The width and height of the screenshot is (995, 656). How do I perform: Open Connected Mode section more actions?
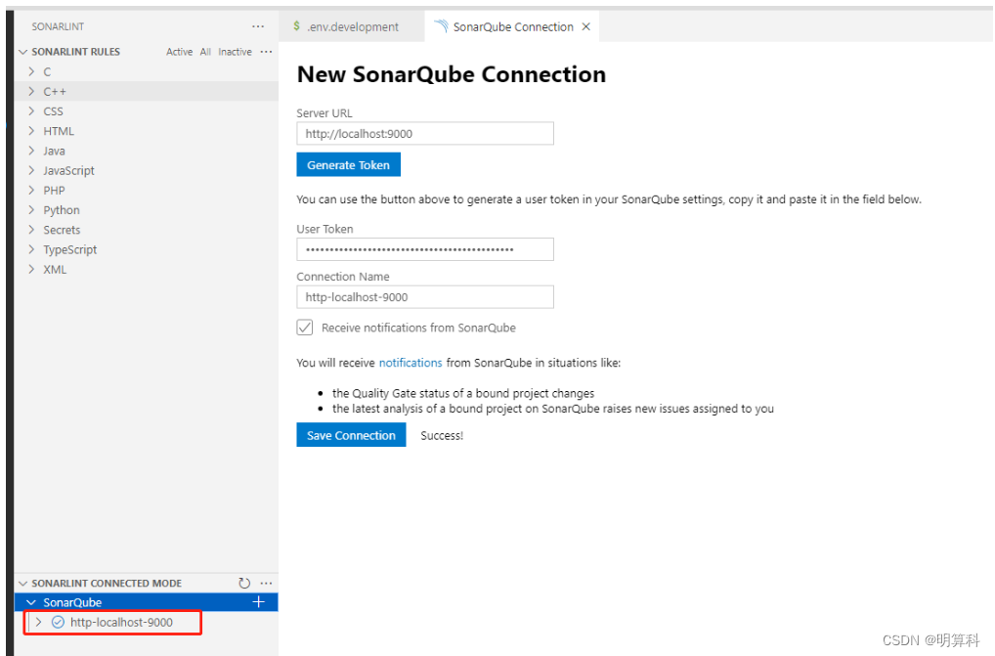[267, 583]
